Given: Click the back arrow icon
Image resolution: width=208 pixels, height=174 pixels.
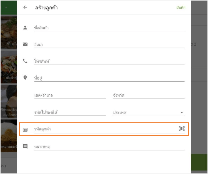Looking at the screenshot, I should (25, 7).
